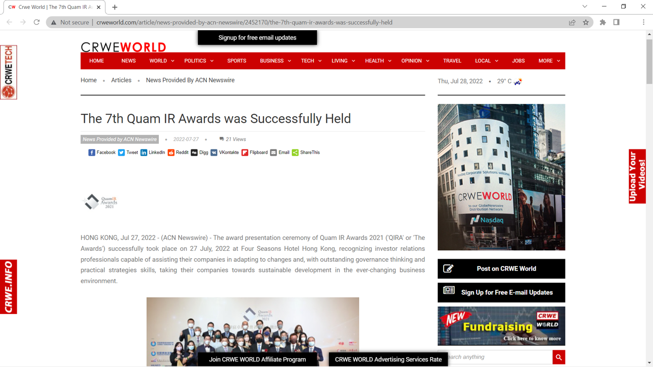Open new browser tab
The image size is (653, 367).
point(115,7)
